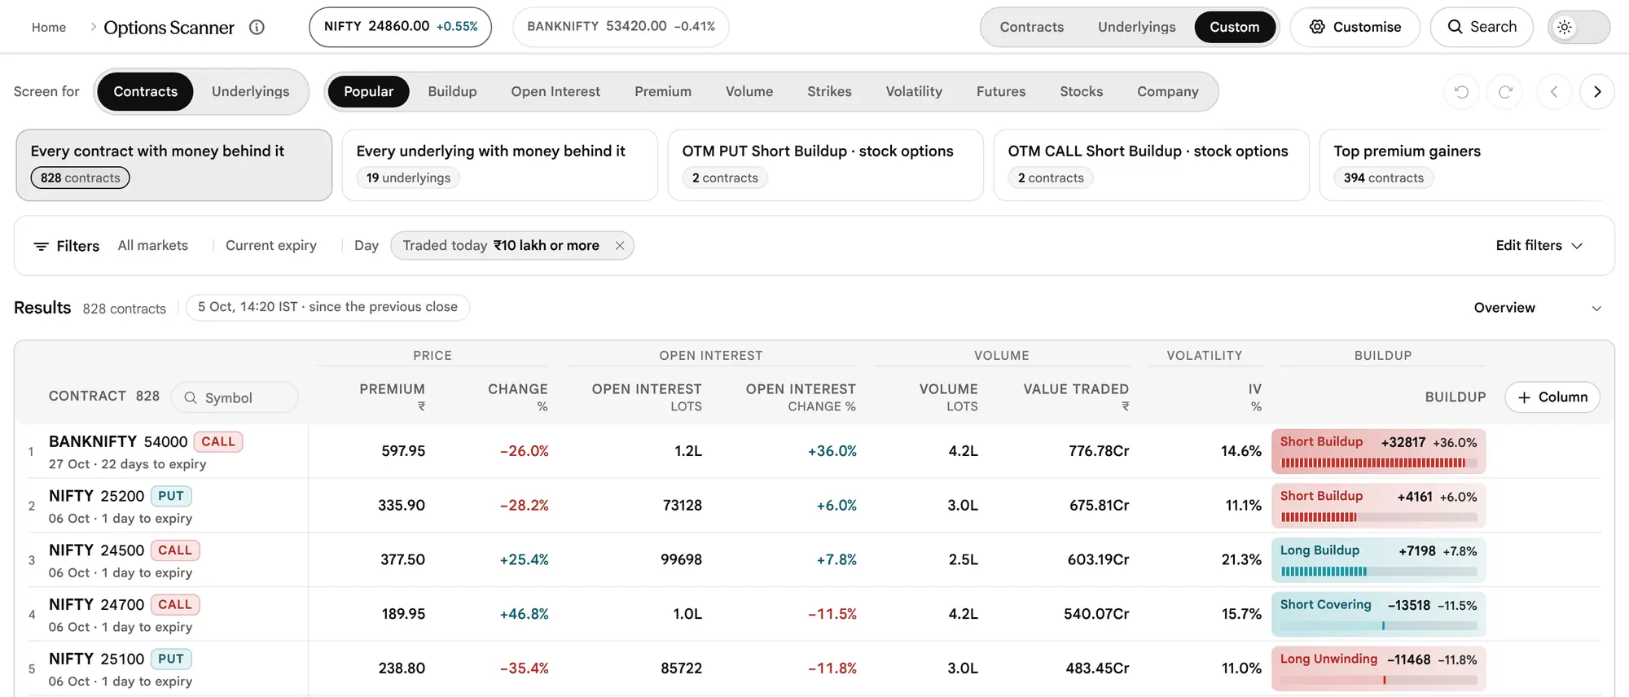Switch to the Volatility tab
This screenshot has width=1629, height=697.
pos(914,91)
